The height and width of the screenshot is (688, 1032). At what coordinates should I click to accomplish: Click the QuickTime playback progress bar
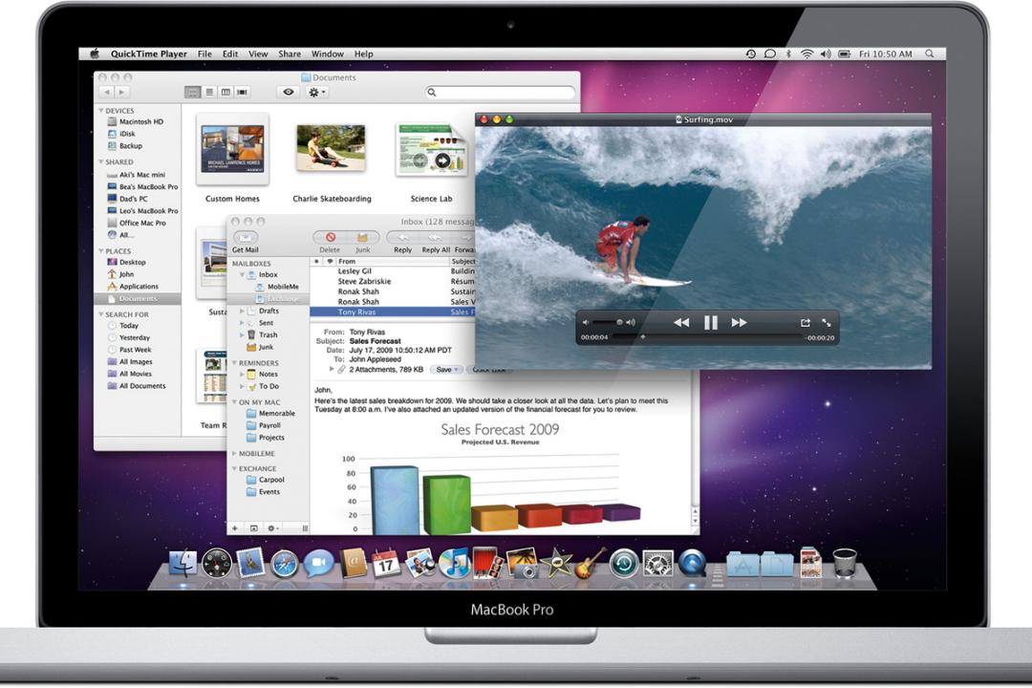pos(708,337)
